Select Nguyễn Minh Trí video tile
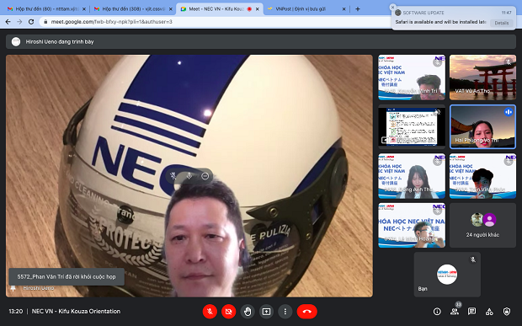Image resolution: width=522 pixels, height=326 pixels. click(412, 77)
